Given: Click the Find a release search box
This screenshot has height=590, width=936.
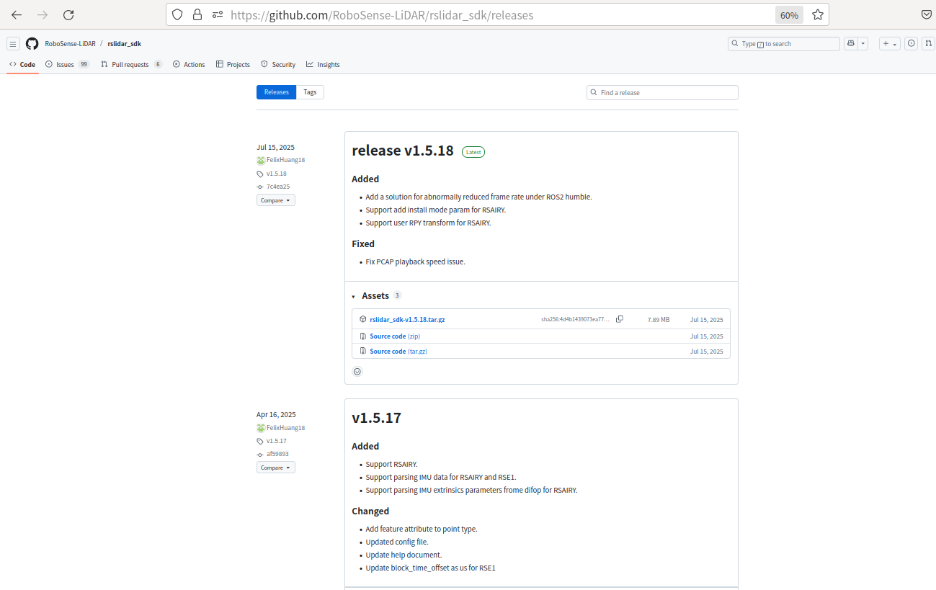Looking at the screenshot, I should (x=662, y=92).
